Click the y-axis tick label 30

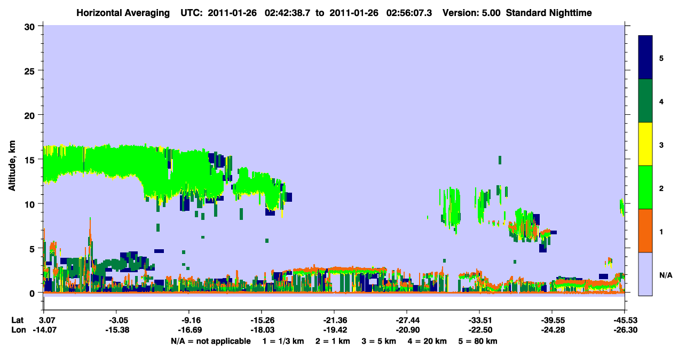click(31, 26)
